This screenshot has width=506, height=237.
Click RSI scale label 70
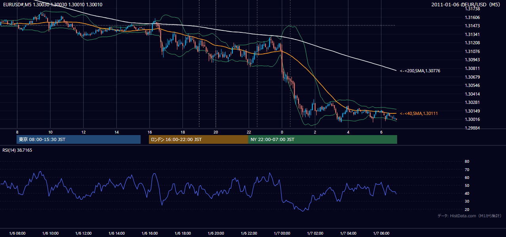tap(467, 169)
